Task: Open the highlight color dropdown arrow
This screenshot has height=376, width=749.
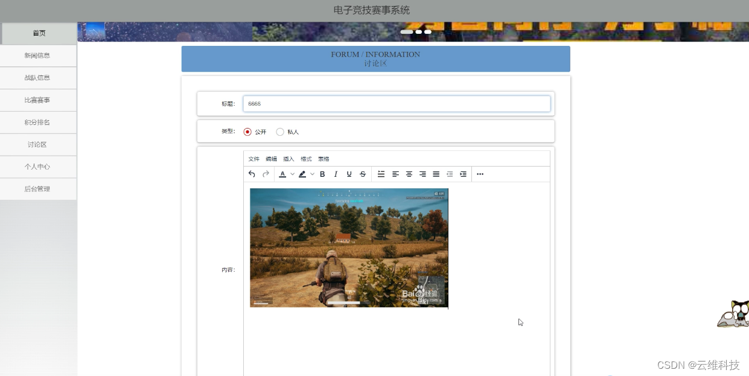Action: [x=312, y=174]
